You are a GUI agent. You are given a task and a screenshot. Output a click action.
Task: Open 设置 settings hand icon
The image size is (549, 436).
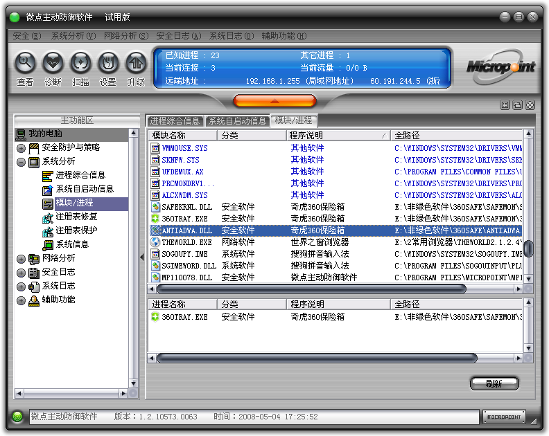click(x=108, y=63)
